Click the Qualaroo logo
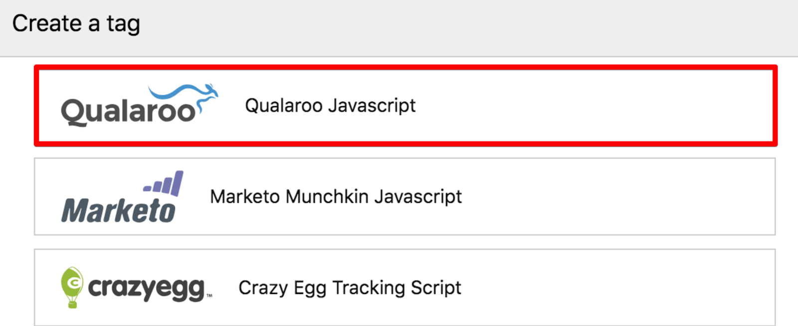 tap(139, 106)
